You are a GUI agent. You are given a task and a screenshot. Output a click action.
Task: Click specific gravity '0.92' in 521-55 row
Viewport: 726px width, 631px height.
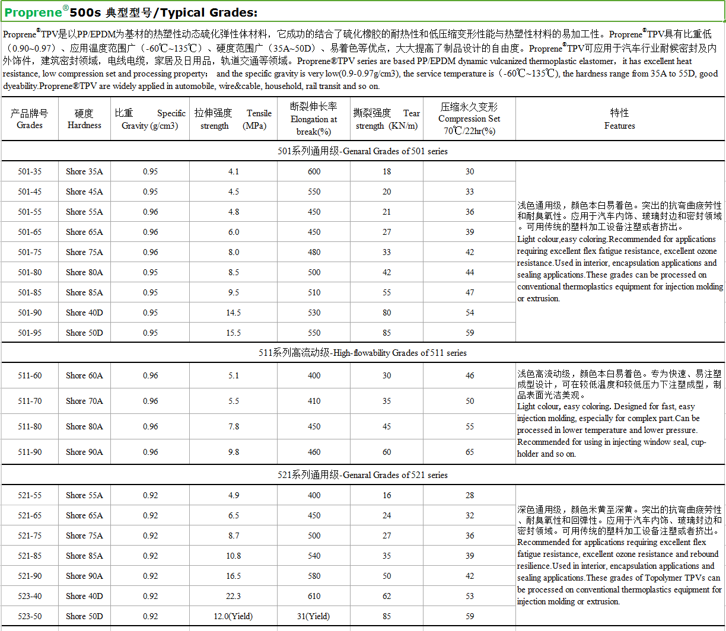[x=150, y=495]
